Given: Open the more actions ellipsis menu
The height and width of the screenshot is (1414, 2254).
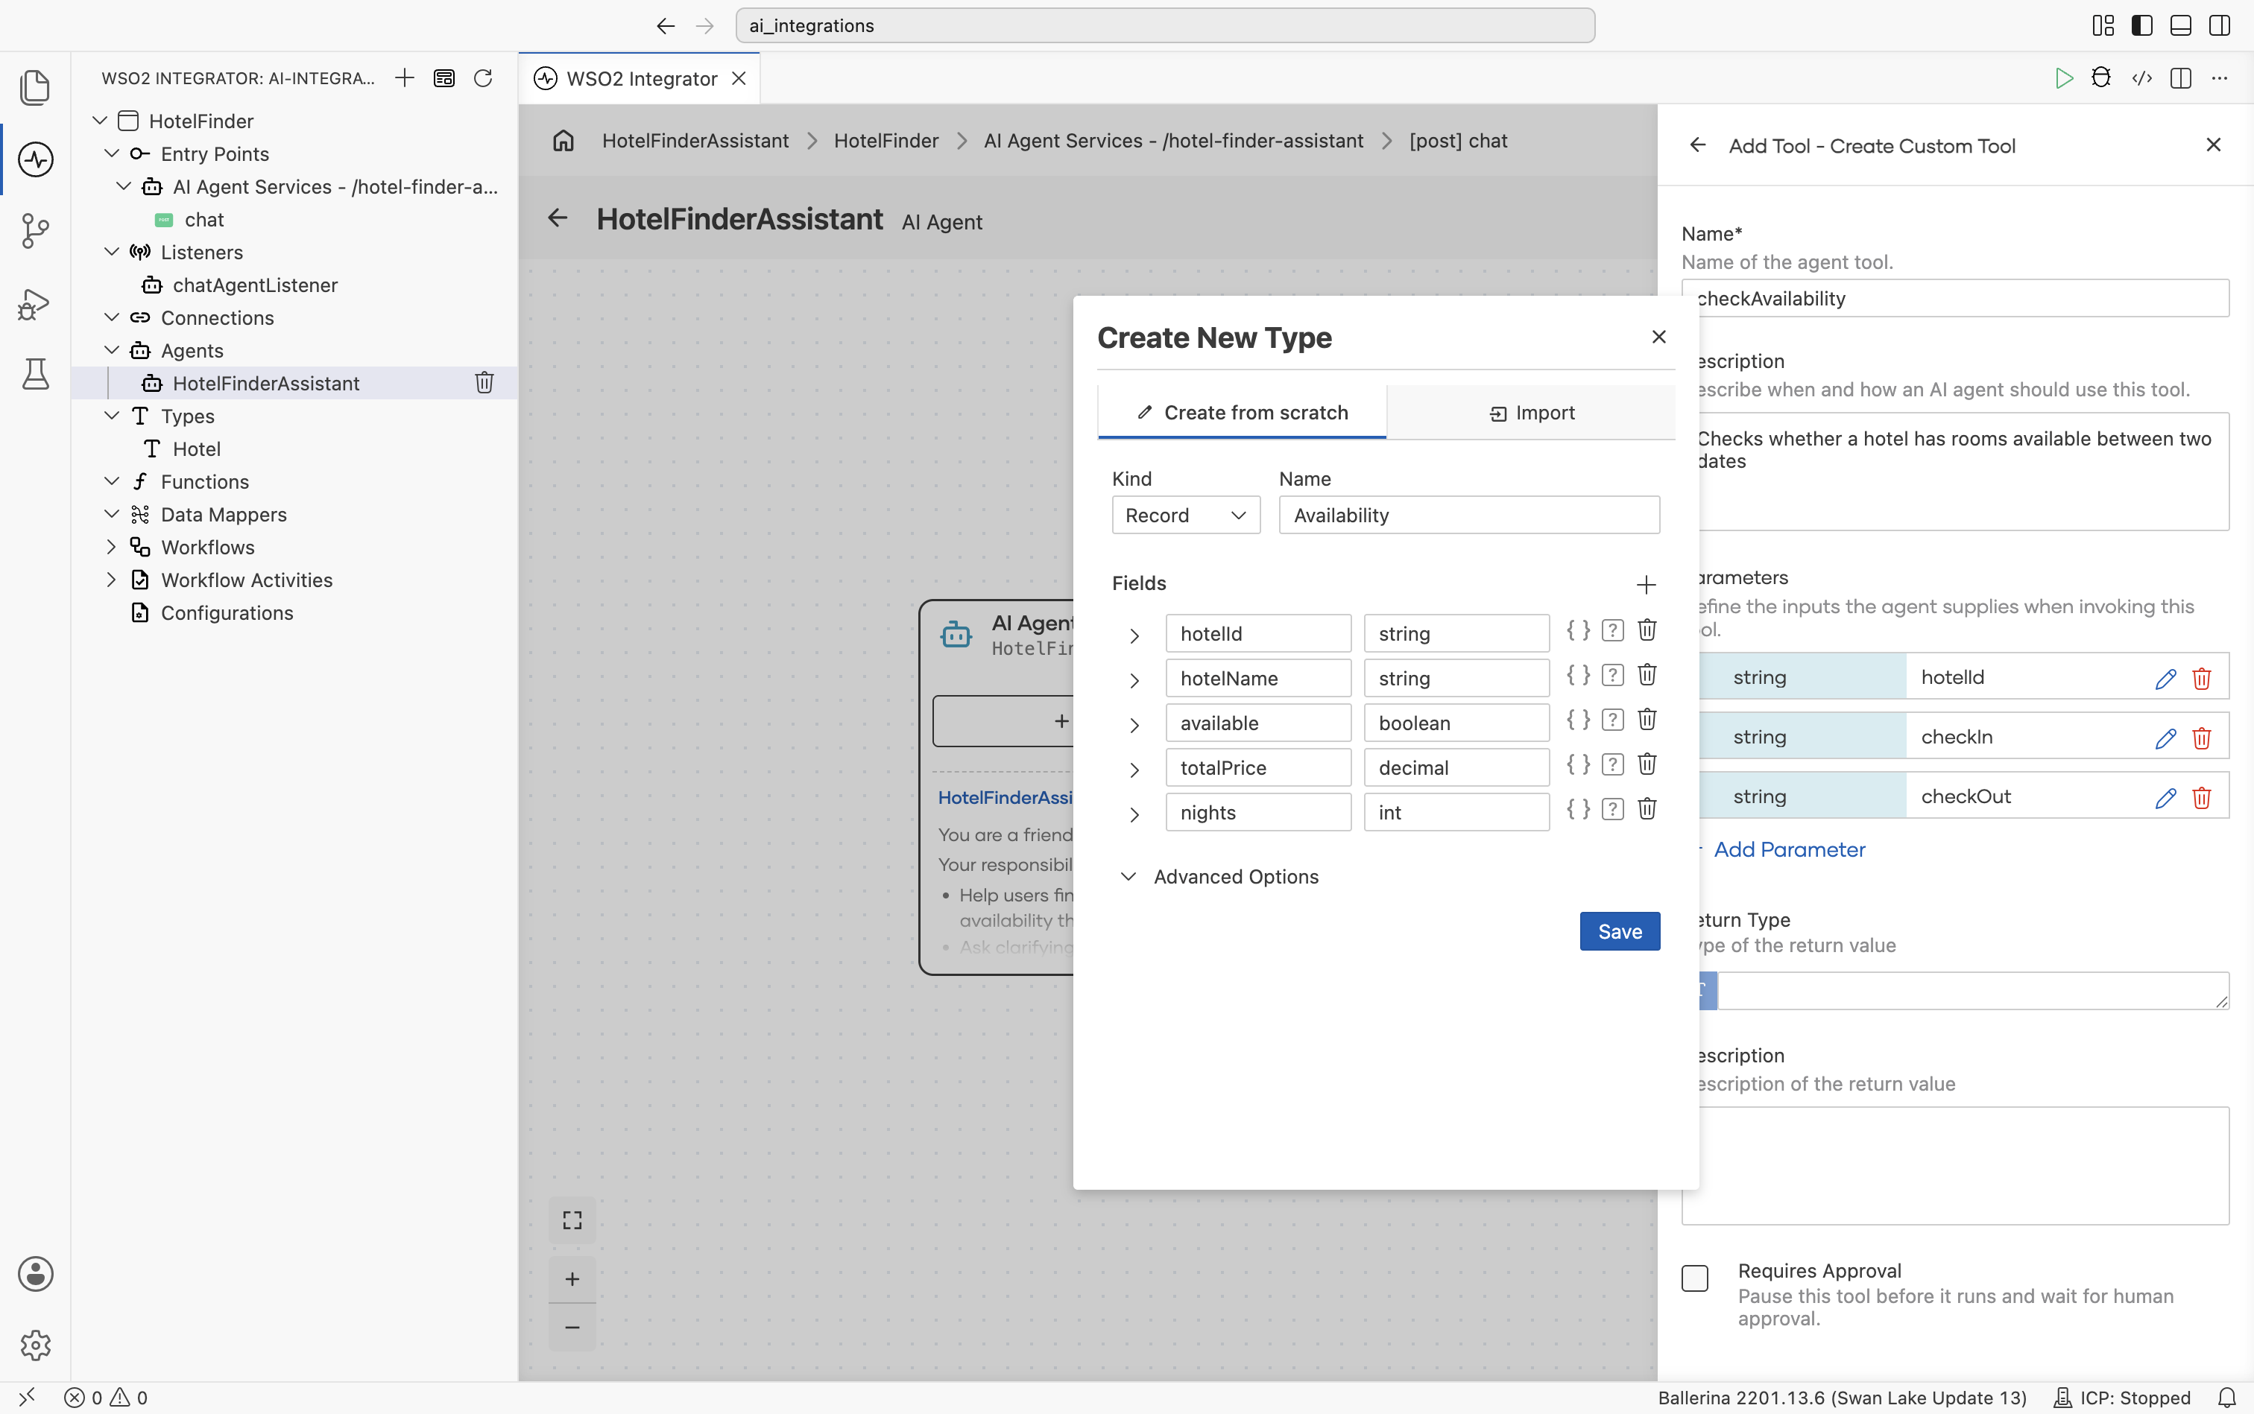Looking at the screenshot, I should coord(2220,77).
